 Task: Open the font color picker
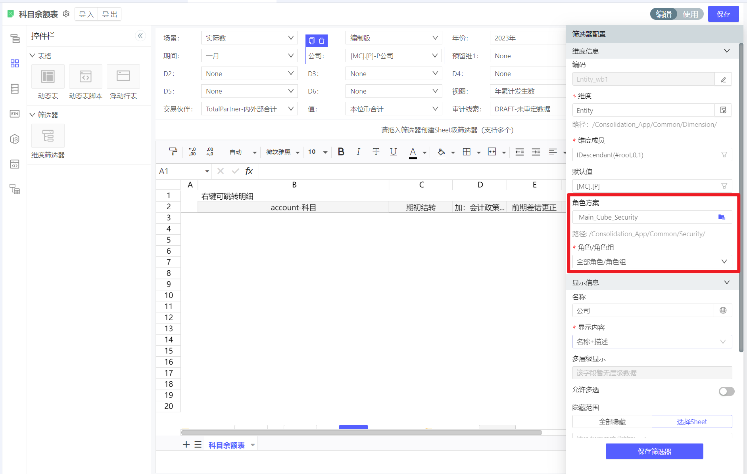424,152
